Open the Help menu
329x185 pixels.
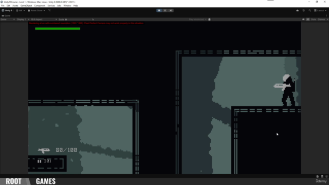coord(76,6)
